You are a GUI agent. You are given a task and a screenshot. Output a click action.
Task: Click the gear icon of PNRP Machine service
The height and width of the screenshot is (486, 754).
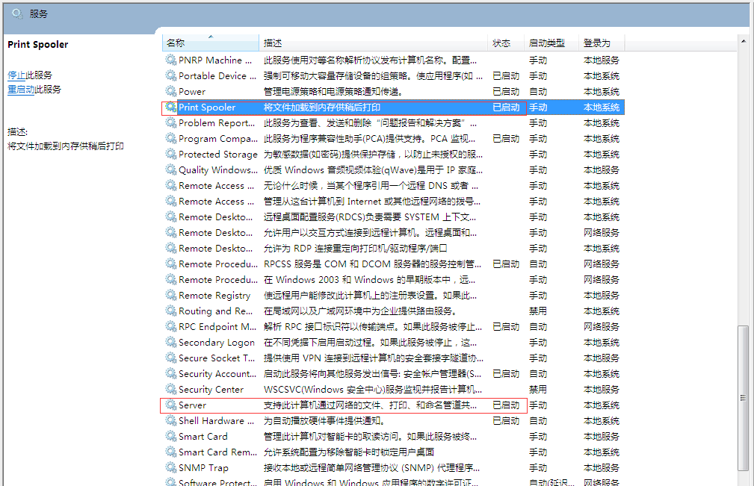click(x=170, y=60)
